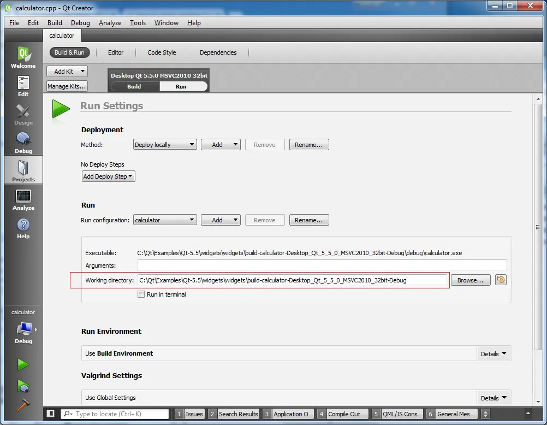Open Design mode in the sidebar
Viewport: 547px width, 425px height.
pos(23,115)
